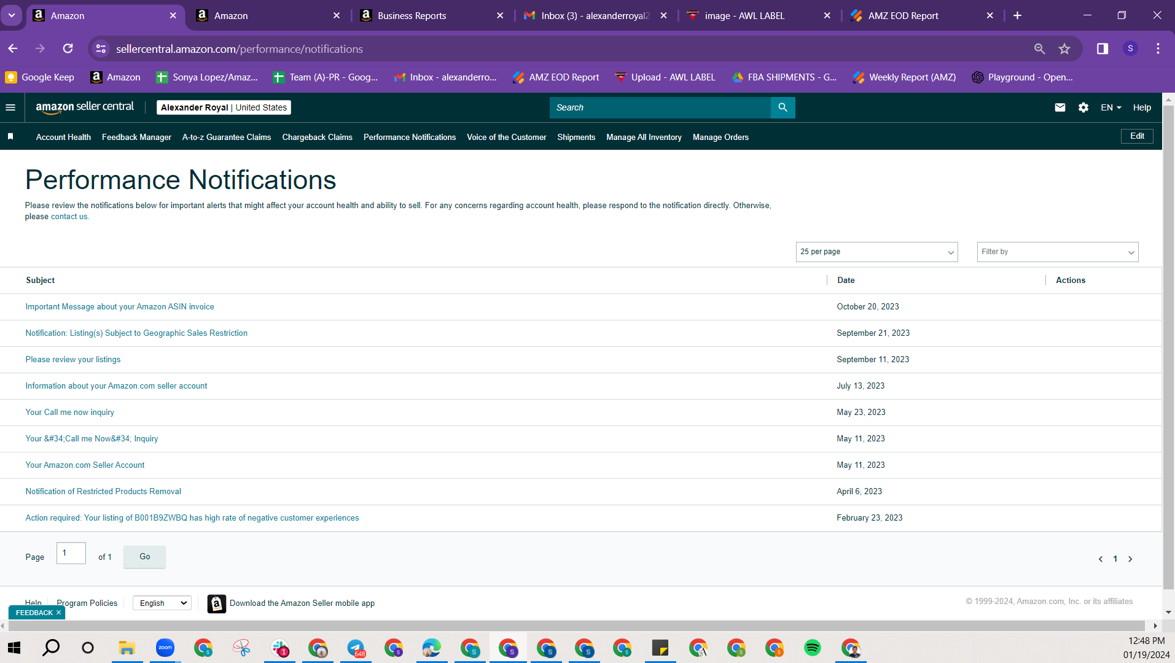The width and height of the screenshot is (1175, 663).
Task: View site information icon in address bar
Action: pos(101,48)
